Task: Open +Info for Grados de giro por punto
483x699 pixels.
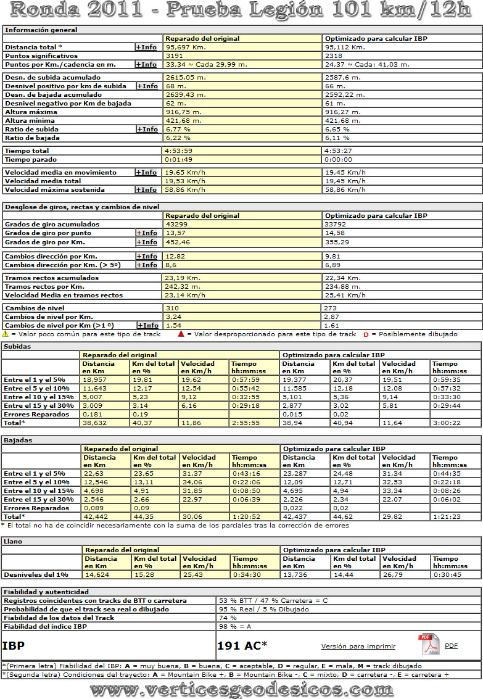Action: [x=147, y=233]
